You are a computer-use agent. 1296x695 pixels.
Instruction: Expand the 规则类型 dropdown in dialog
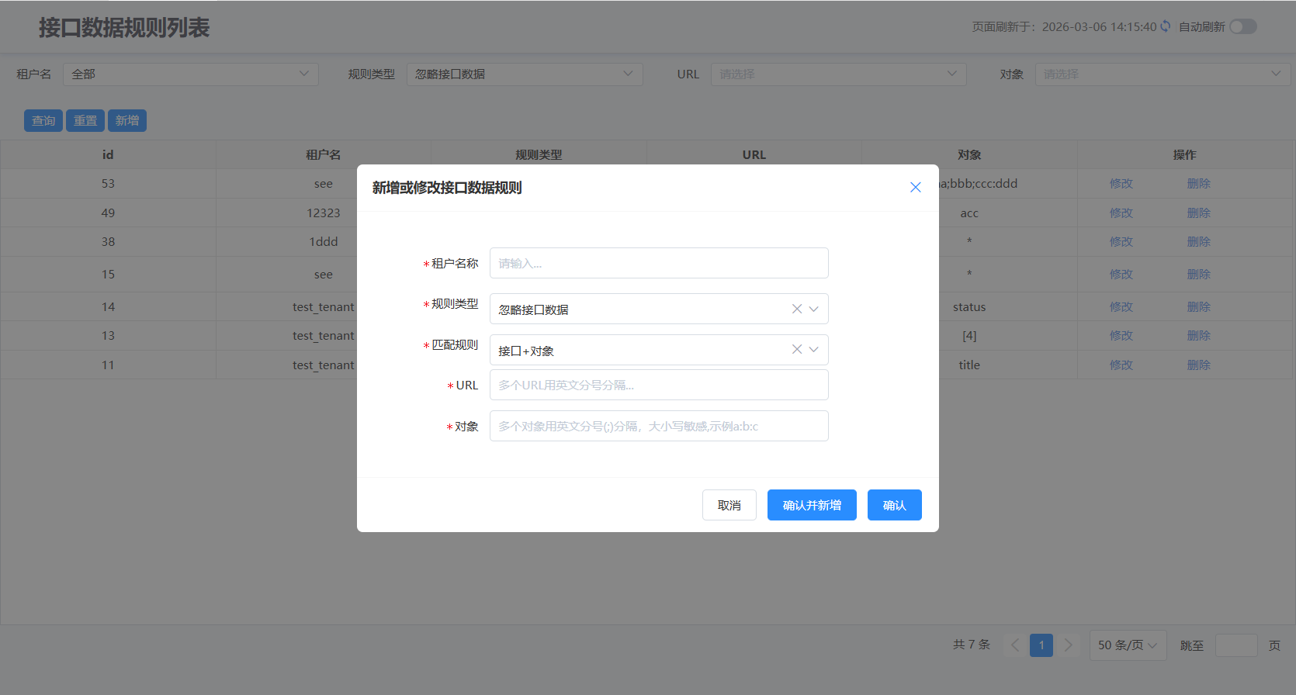pos(813,309)
